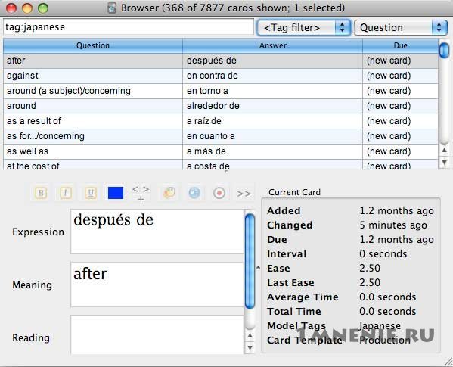This screenshot has width=453, height=367.
Task: Toggle underline formatting button
Action: (91, 193)
